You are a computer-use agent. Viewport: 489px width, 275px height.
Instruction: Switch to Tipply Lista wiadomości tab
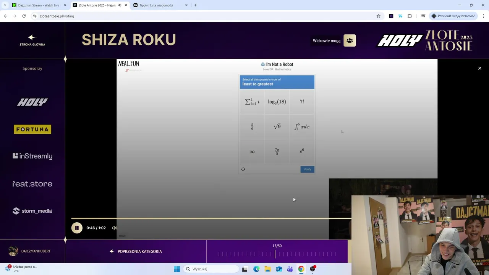click(x=157, y=5)
